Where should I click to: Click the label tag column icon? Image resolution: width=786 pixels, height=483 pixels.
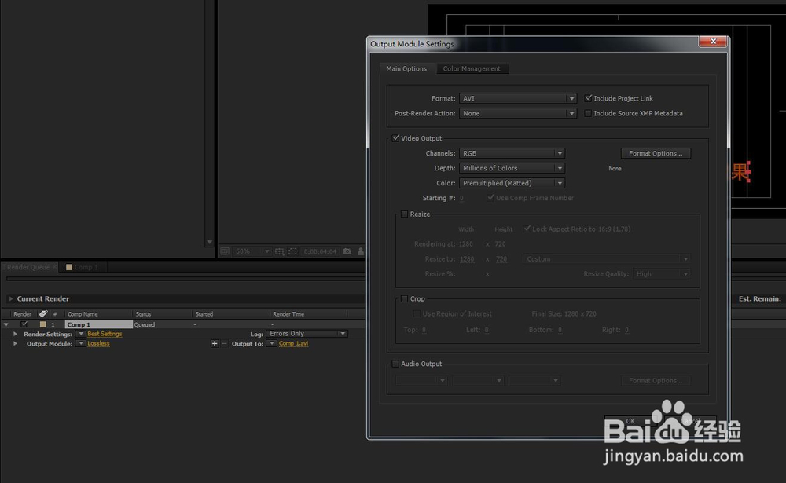pos(43,313)
